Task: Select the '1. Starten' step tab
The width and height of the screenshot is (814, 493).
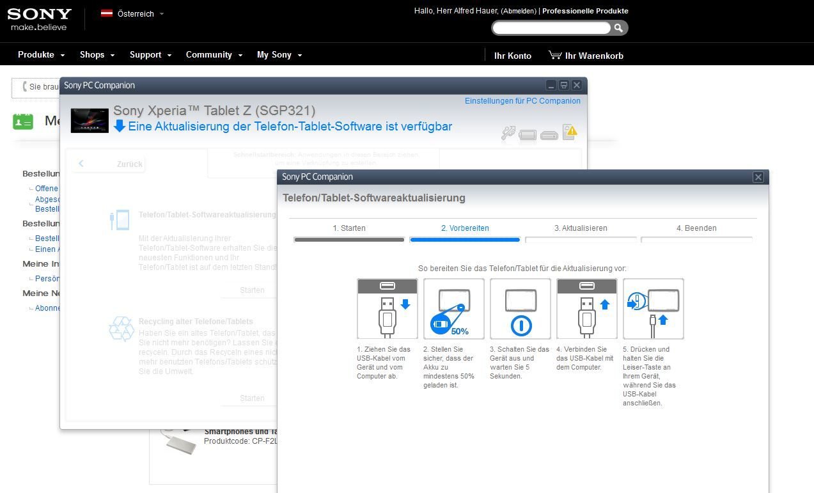Action: pyautogui.click(x=349, y=228)
